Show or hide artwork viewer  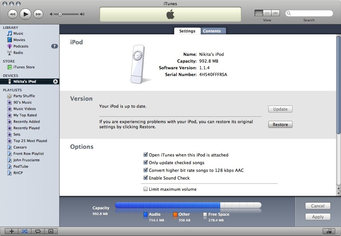(x=51, y=231)
